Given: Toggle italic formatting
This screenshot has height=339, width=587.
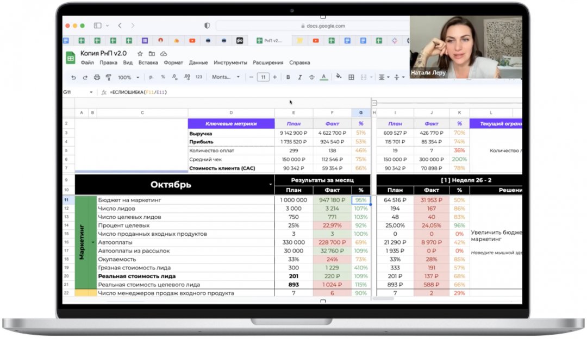Looking at the screenshot, I should click(299, 77).
